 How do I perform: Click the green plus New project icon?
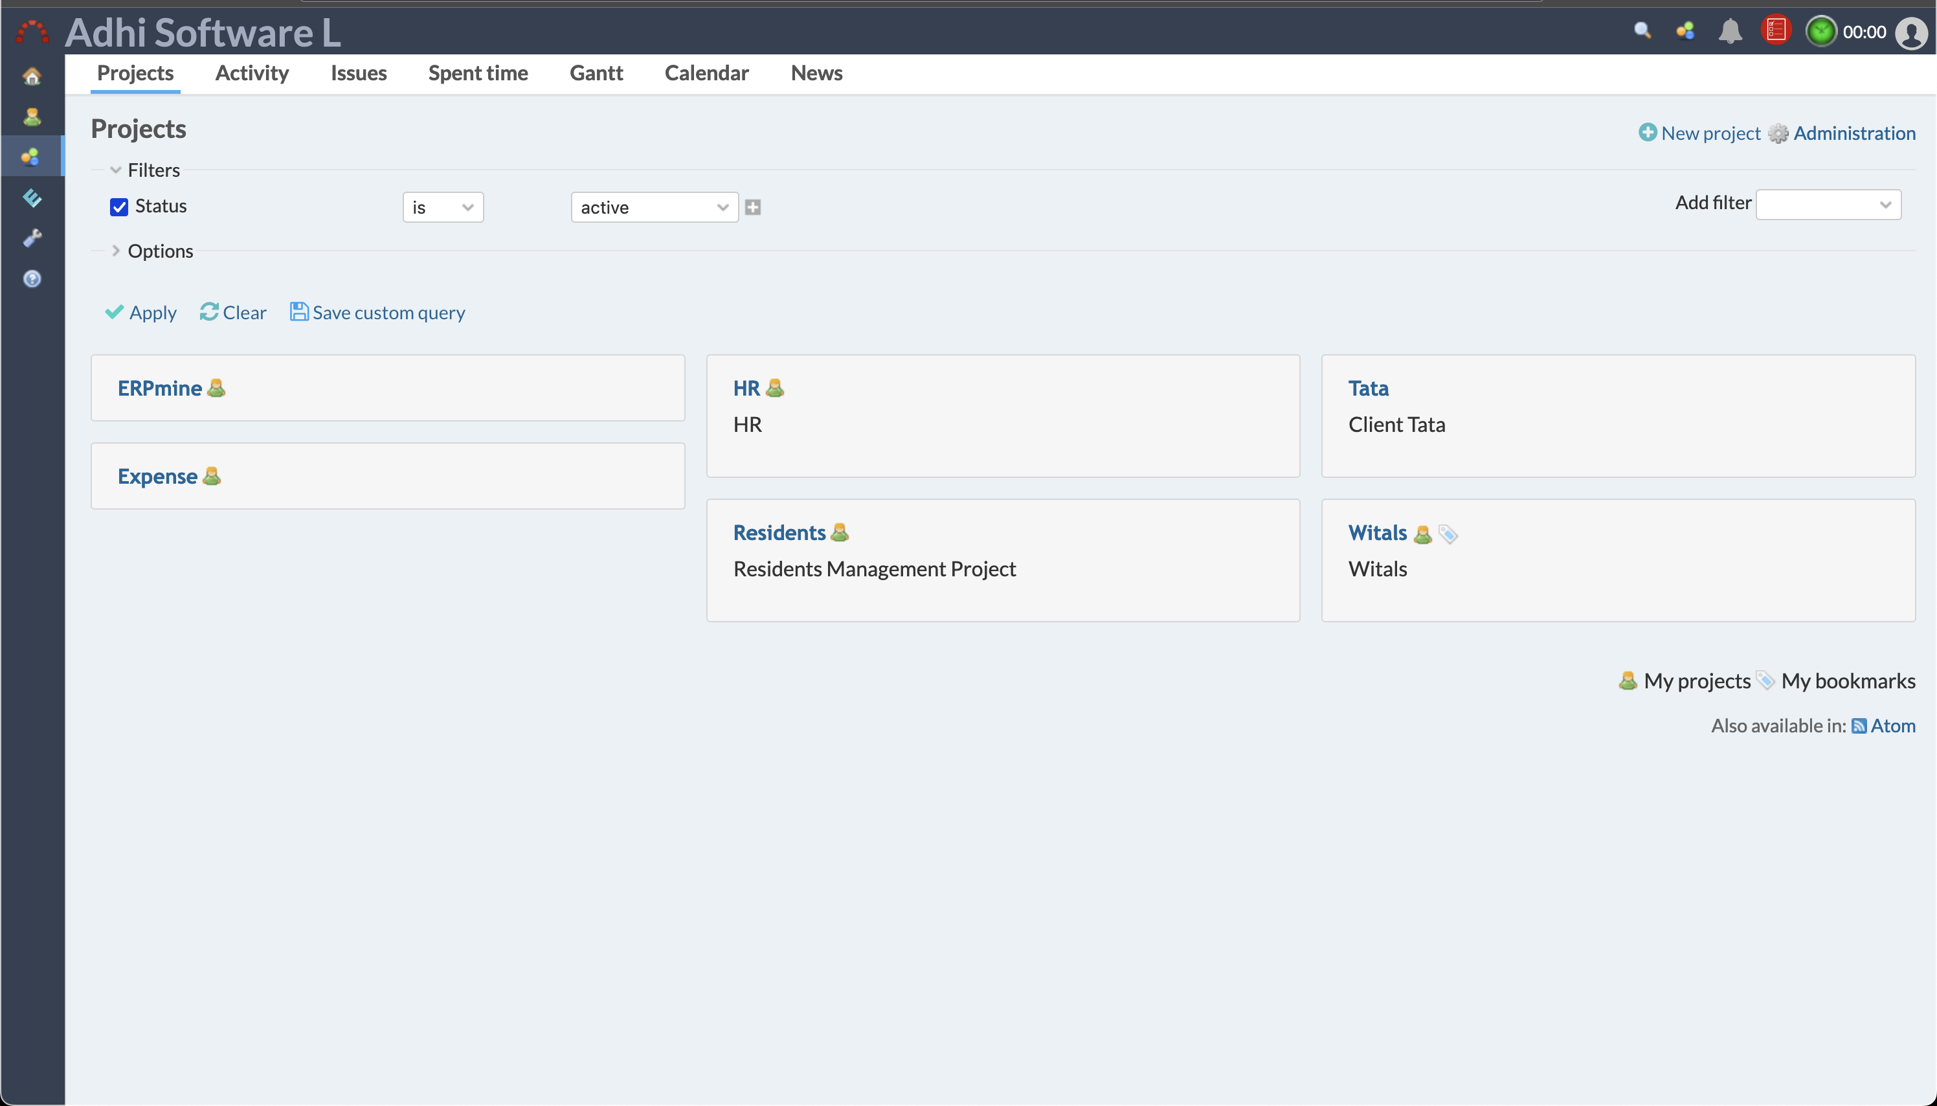pyautogui.click(x=1647, y=132)
